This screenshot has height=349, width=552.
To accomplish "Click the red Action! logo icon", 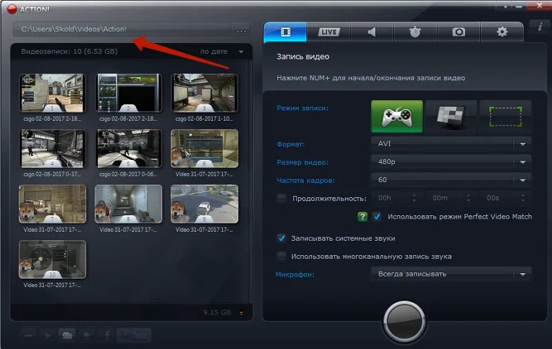I will pyautogui.click(x=12, y=9).
